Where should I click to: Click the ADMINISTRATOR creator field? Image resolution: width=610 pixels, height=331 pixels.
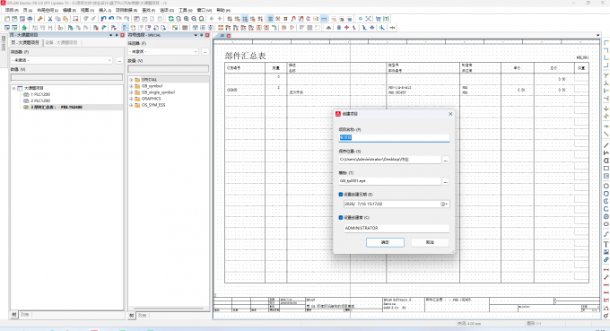pyautogui.click(x=396, y=229)
